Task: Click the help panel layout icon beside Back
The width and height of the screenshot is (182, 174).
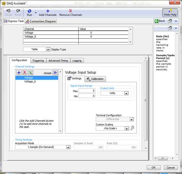Action: pos(170,21)
